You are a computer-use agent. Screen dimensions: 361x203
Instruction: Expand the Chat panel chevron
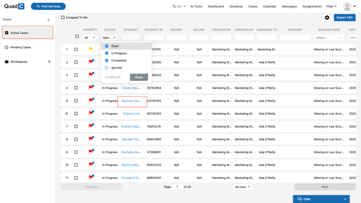pyautogui.click(x=345, y=199)
